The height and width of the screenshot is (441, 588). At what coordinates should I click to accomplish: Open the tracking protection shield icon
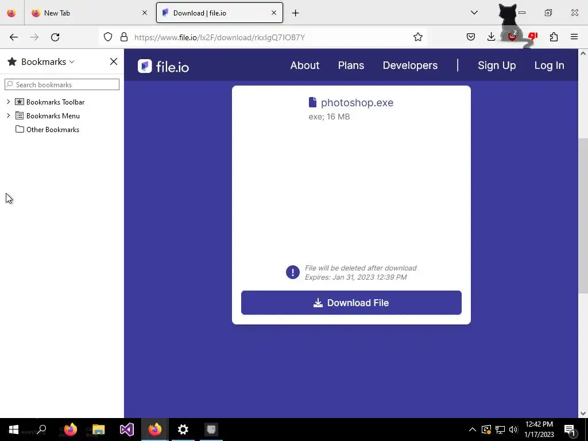point(108,37)
